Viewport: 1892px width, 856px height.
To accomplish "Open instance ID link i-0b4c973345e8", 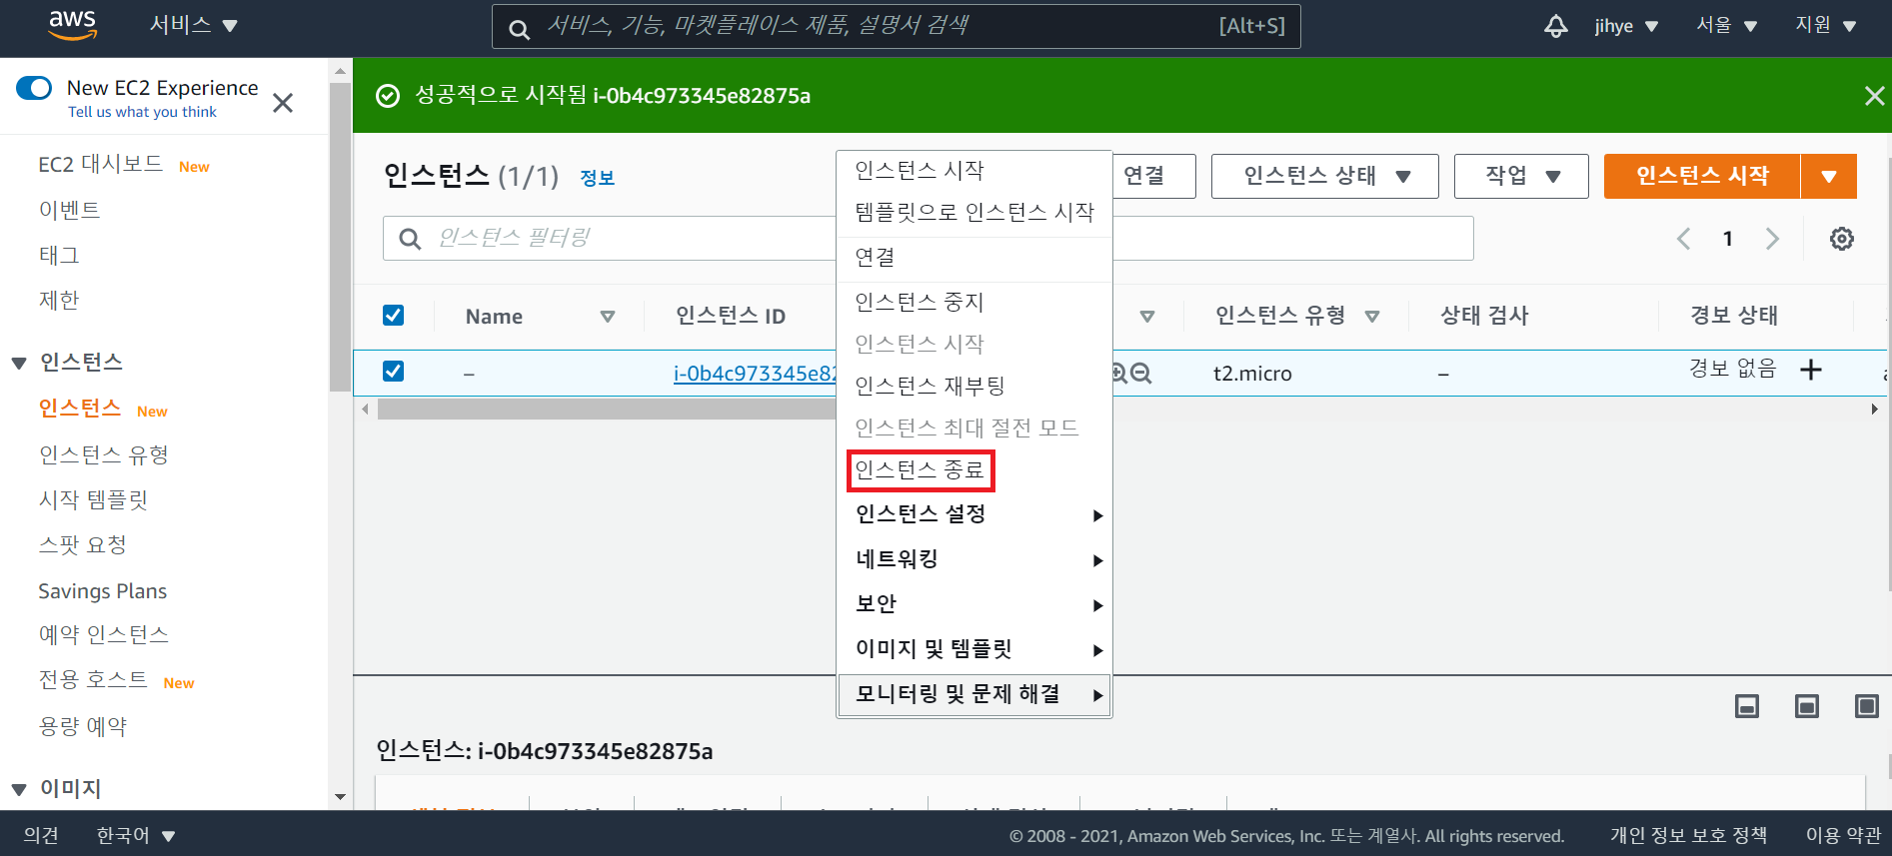I will [755, 374].
